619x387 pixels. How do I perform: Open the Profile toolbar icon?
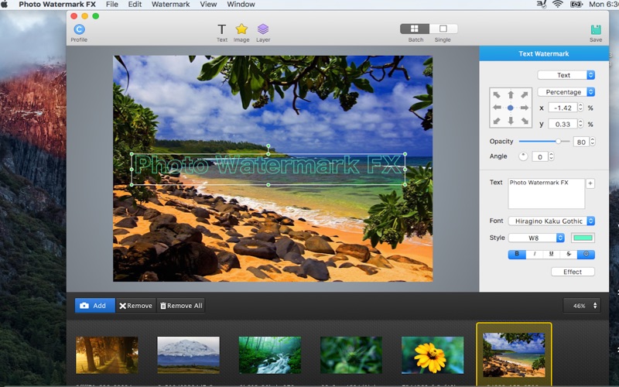tap(79, 33)
